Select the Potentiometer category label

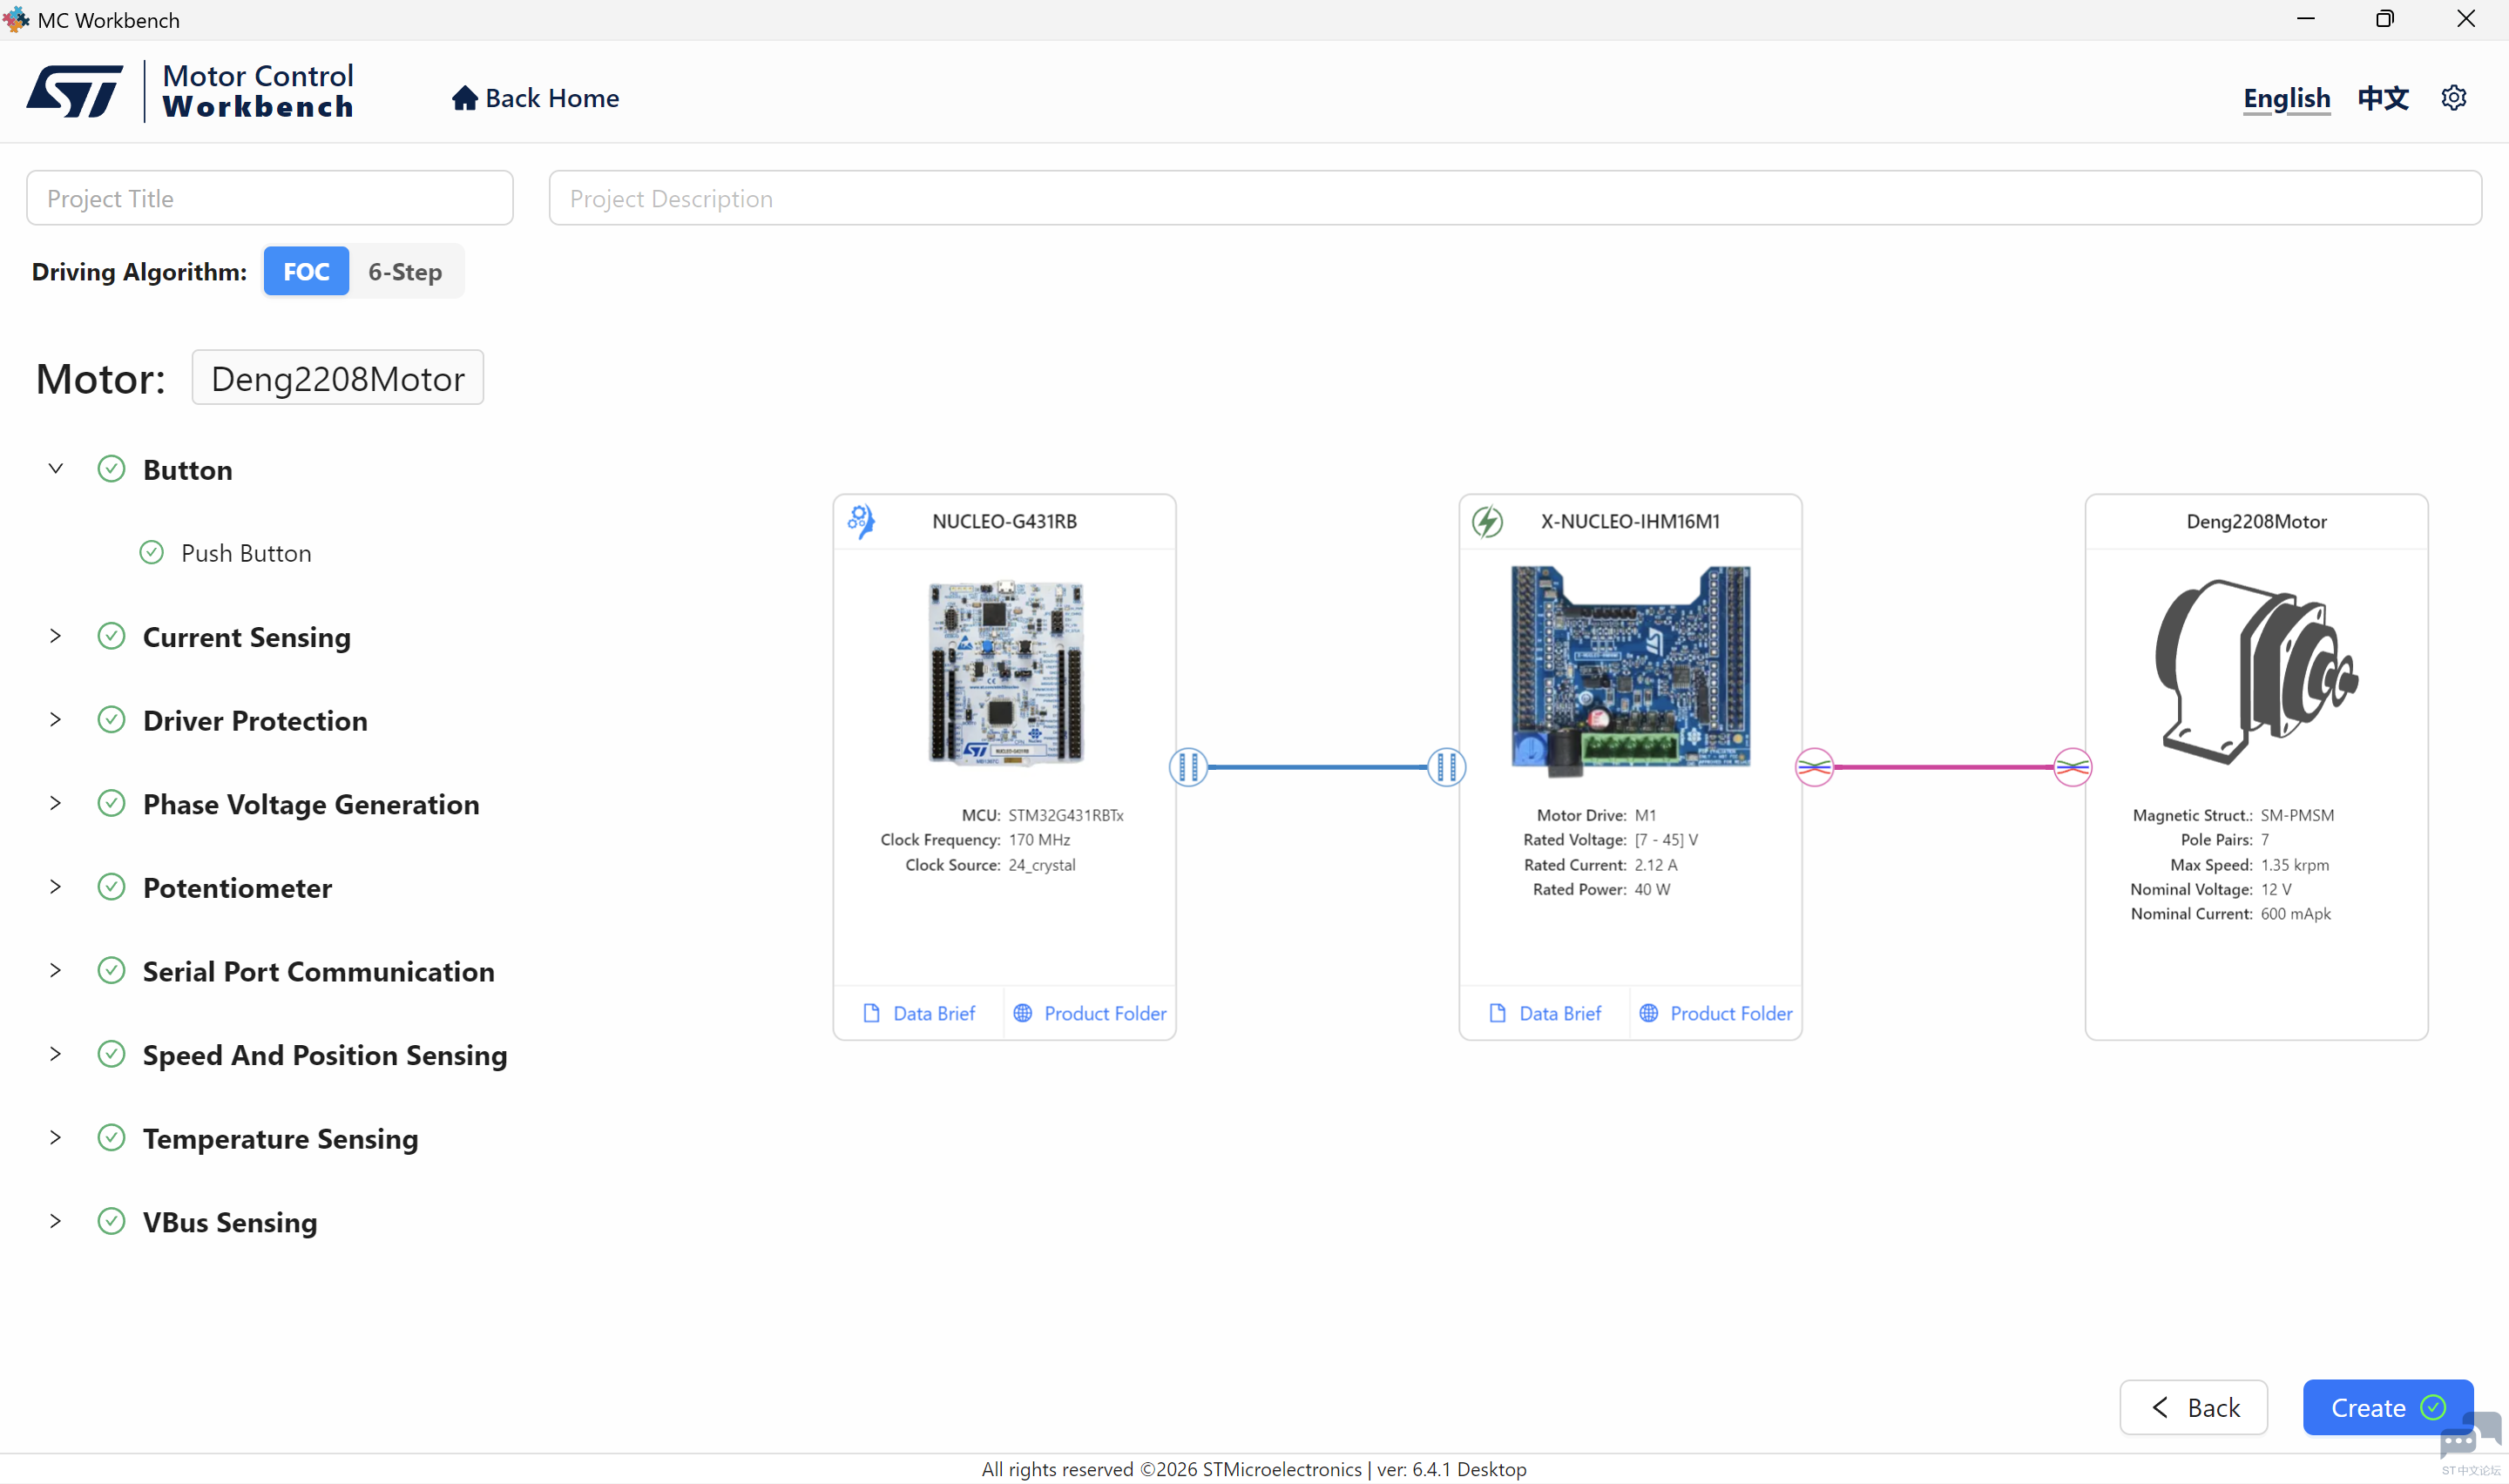[237, 888]
